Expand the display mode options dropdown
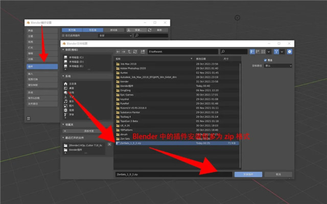This screenshot has height=204, width=327. pos(269,52)
